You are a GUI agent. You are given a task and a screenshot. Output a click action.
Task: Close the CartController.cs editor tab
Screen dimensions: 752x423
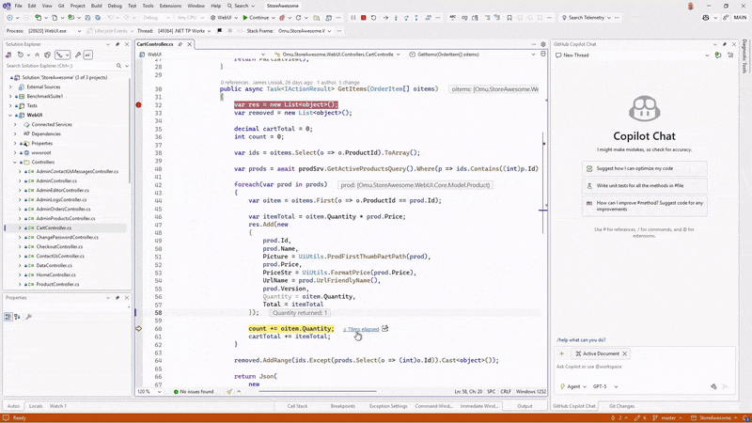[x=192, y=44]
